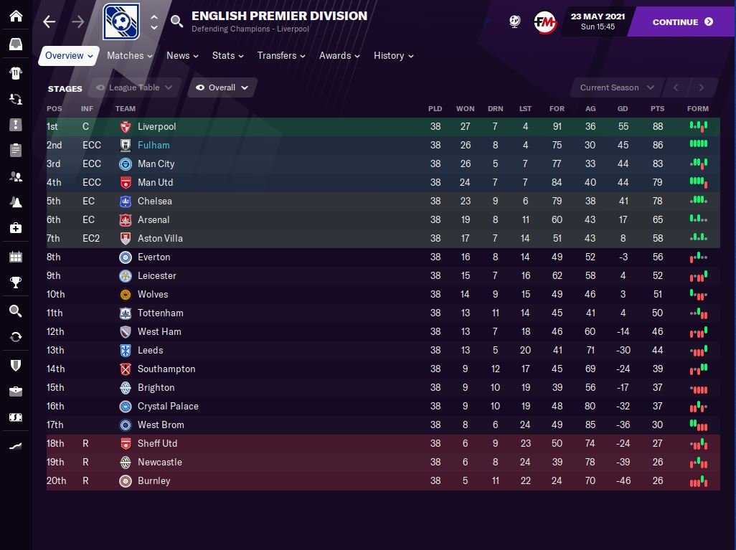Toggle the Overall view selector
736x550 pixels.
click(x=222, y=87)
